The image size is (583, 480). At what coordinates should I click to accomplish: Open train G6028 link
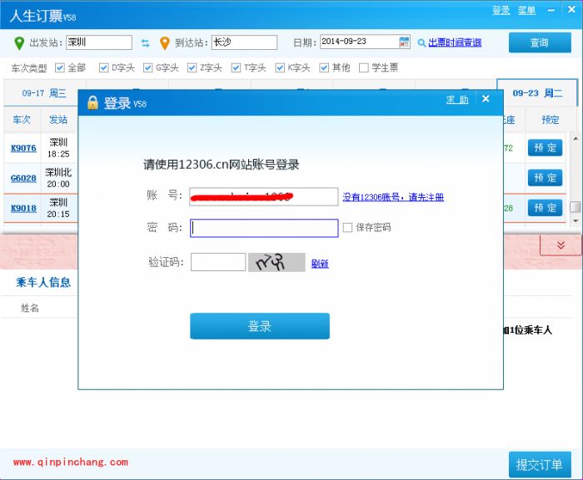click(x=23, y=178)
